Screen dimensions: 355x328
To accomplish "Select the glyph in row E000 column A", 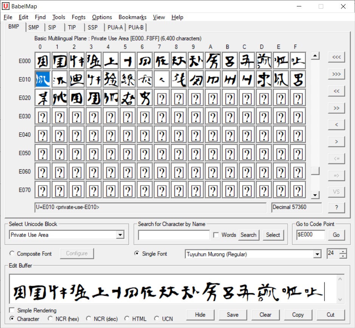I will point(213,61).
